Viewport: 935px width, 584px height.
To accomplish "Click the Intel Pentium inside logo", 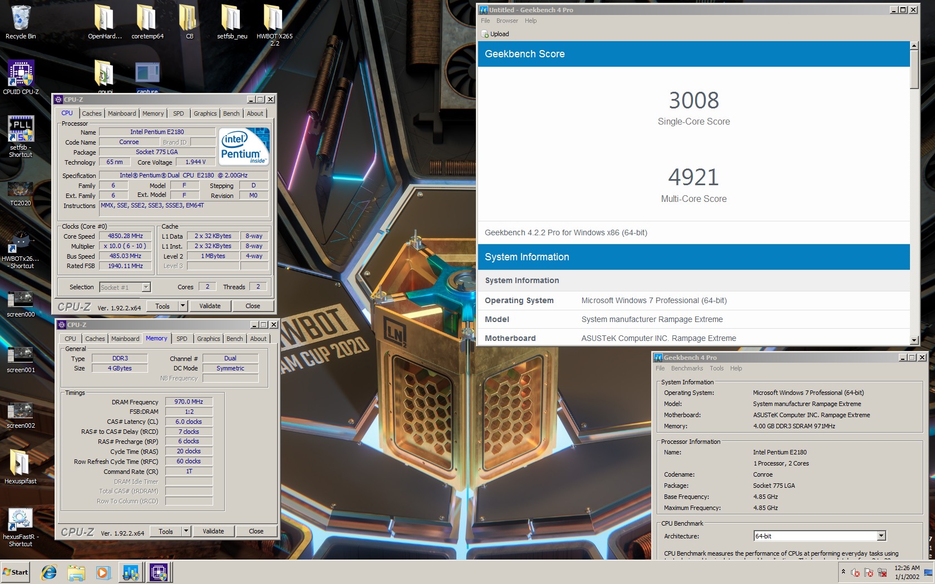I will point(244,147).
